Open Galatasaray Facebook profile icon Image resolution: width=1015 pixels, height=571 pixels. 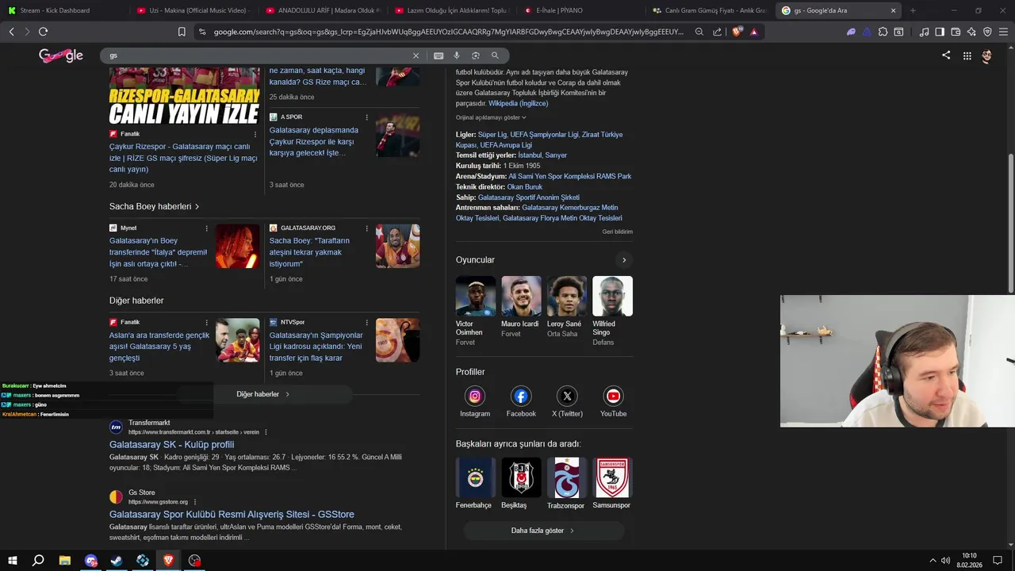[x=521, y=396]
